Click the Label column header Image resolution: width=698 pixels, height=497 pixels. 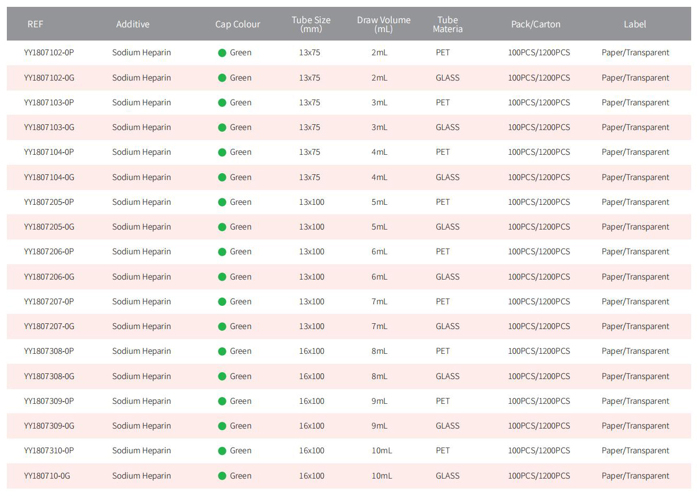click(x=635, y=24)
